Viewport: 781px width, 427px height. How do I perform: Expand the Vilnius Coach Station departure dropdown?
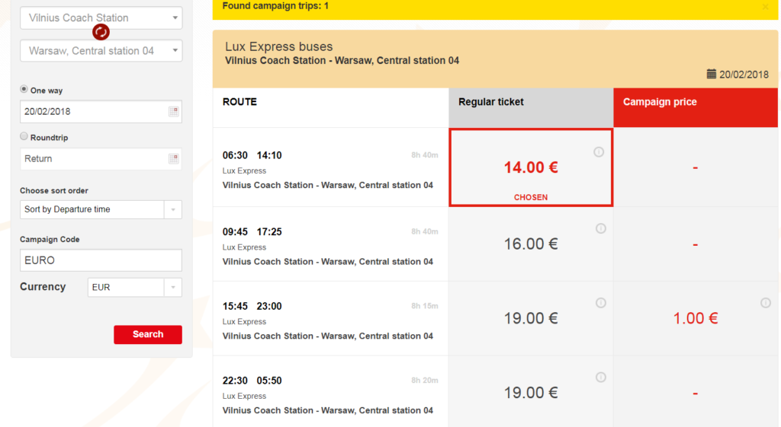pyautogui.click(x=175, y=18)
